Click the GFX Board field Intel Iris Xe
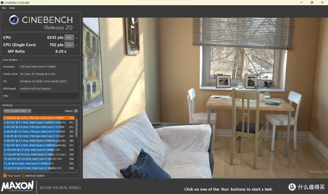This screenshot has height=194, width=328. click(48, 88)
